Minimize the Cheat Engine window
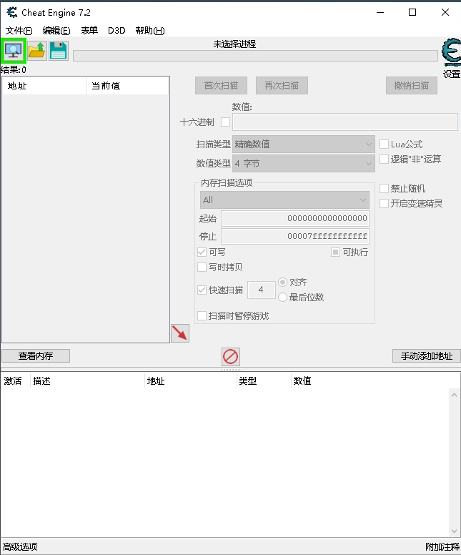Image resolution: width=461 pixels, height=555 pixels. [380, 12]
